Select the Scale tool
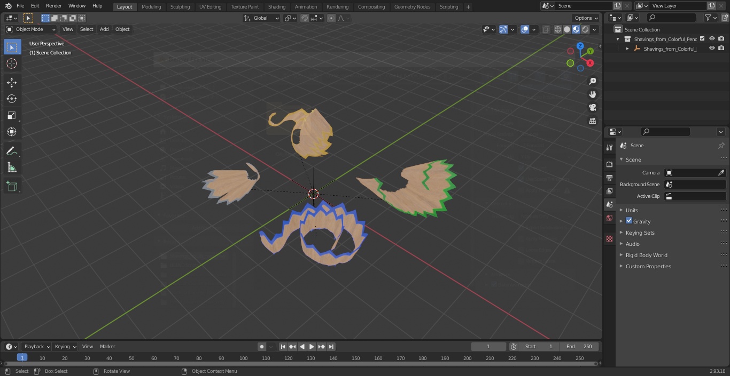Viewport: 730px width, 376px height. tap(12, 115)
